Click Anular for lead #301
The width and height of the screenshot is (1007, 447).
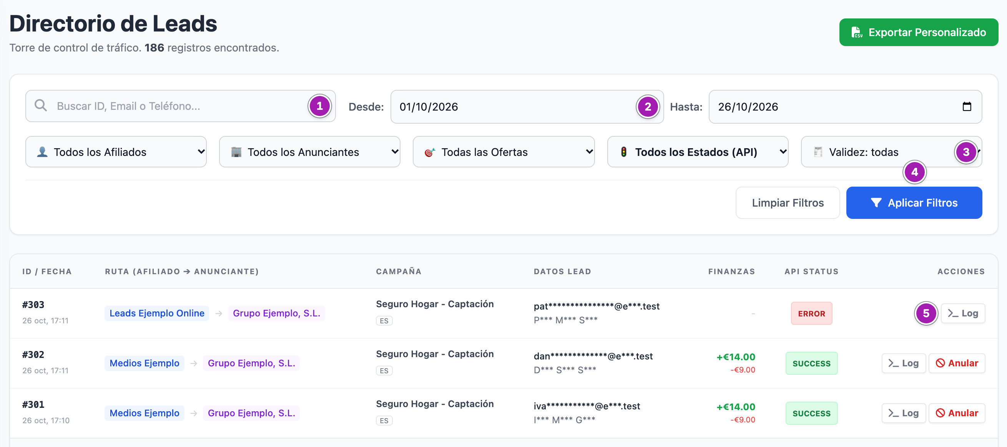click(957, 413)
